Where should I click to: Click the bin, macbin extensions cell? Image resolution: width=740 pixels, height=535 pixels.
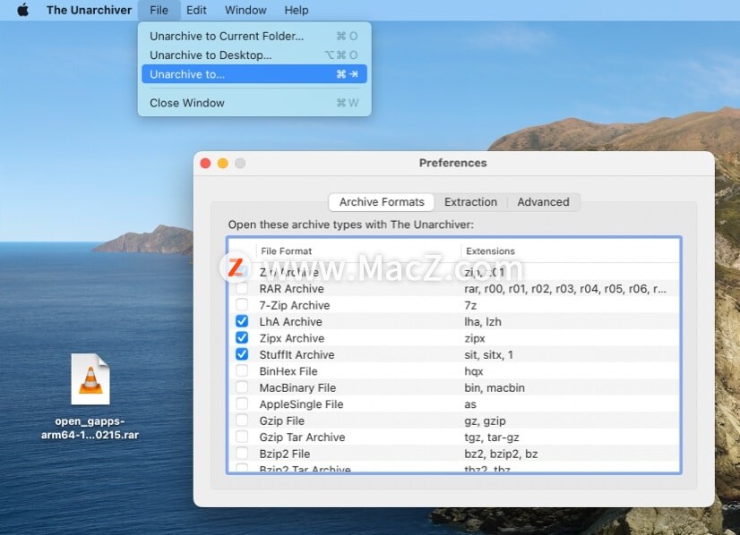coord(495,387)
